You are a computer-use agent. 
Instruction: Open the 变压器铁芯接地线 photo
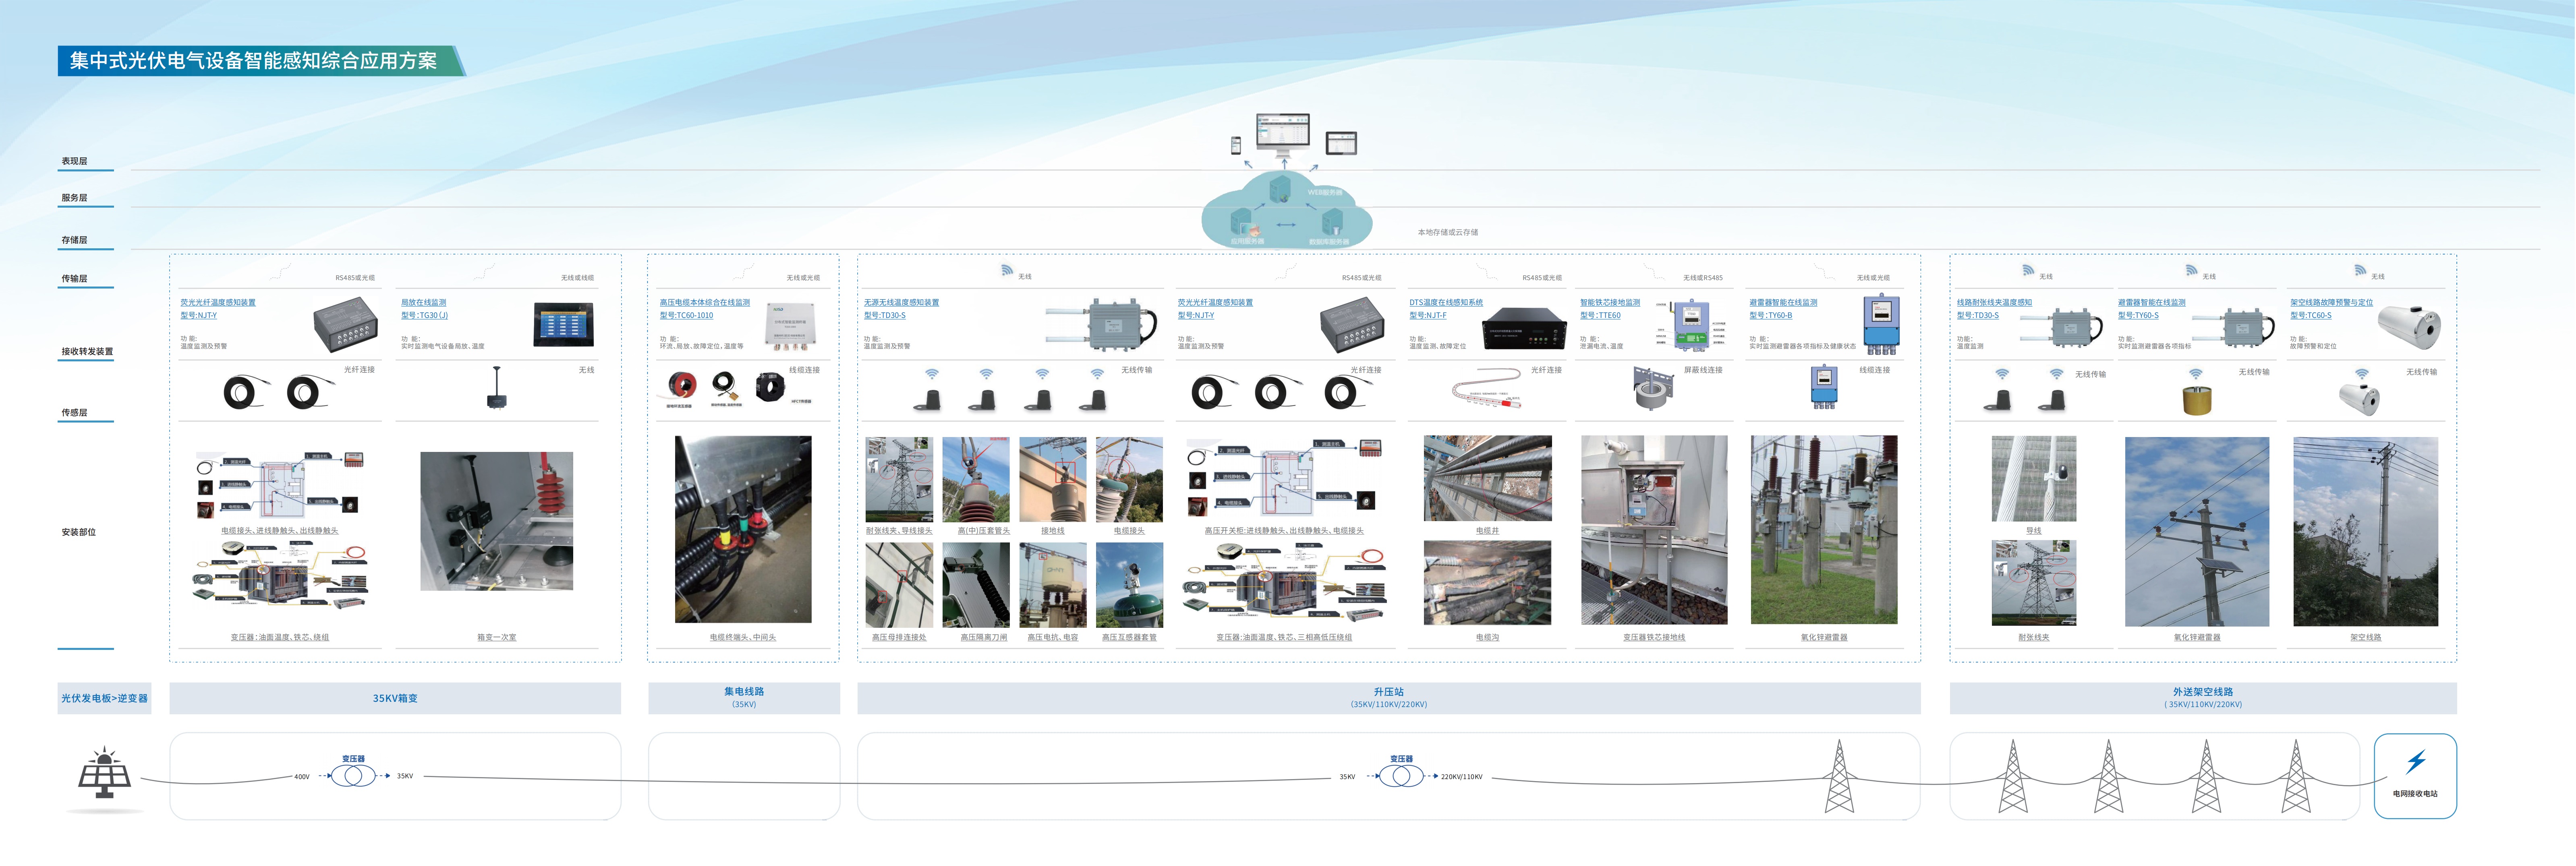tap(1654, 530)
